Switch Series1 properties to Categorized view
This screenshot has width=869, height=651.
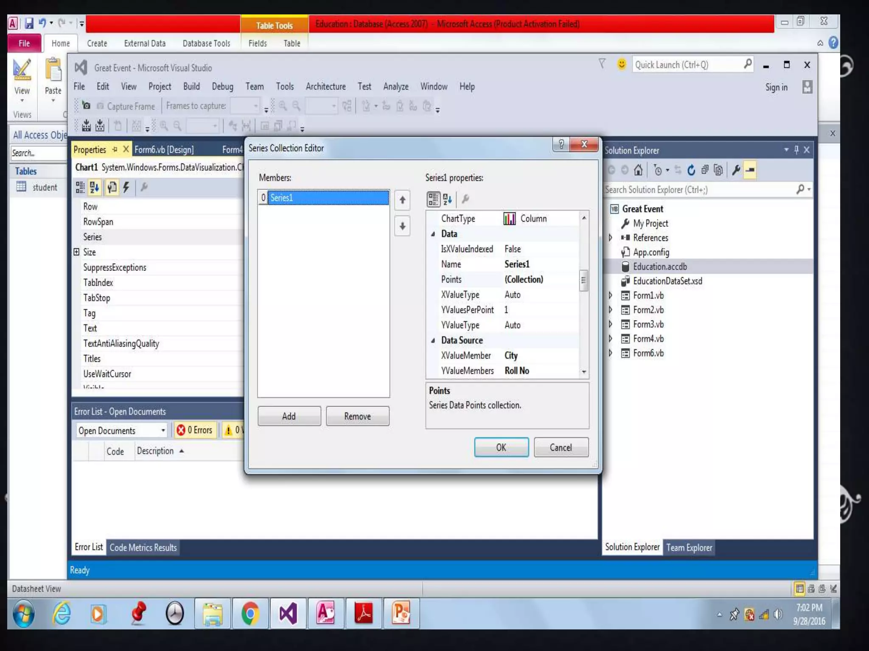433,199
